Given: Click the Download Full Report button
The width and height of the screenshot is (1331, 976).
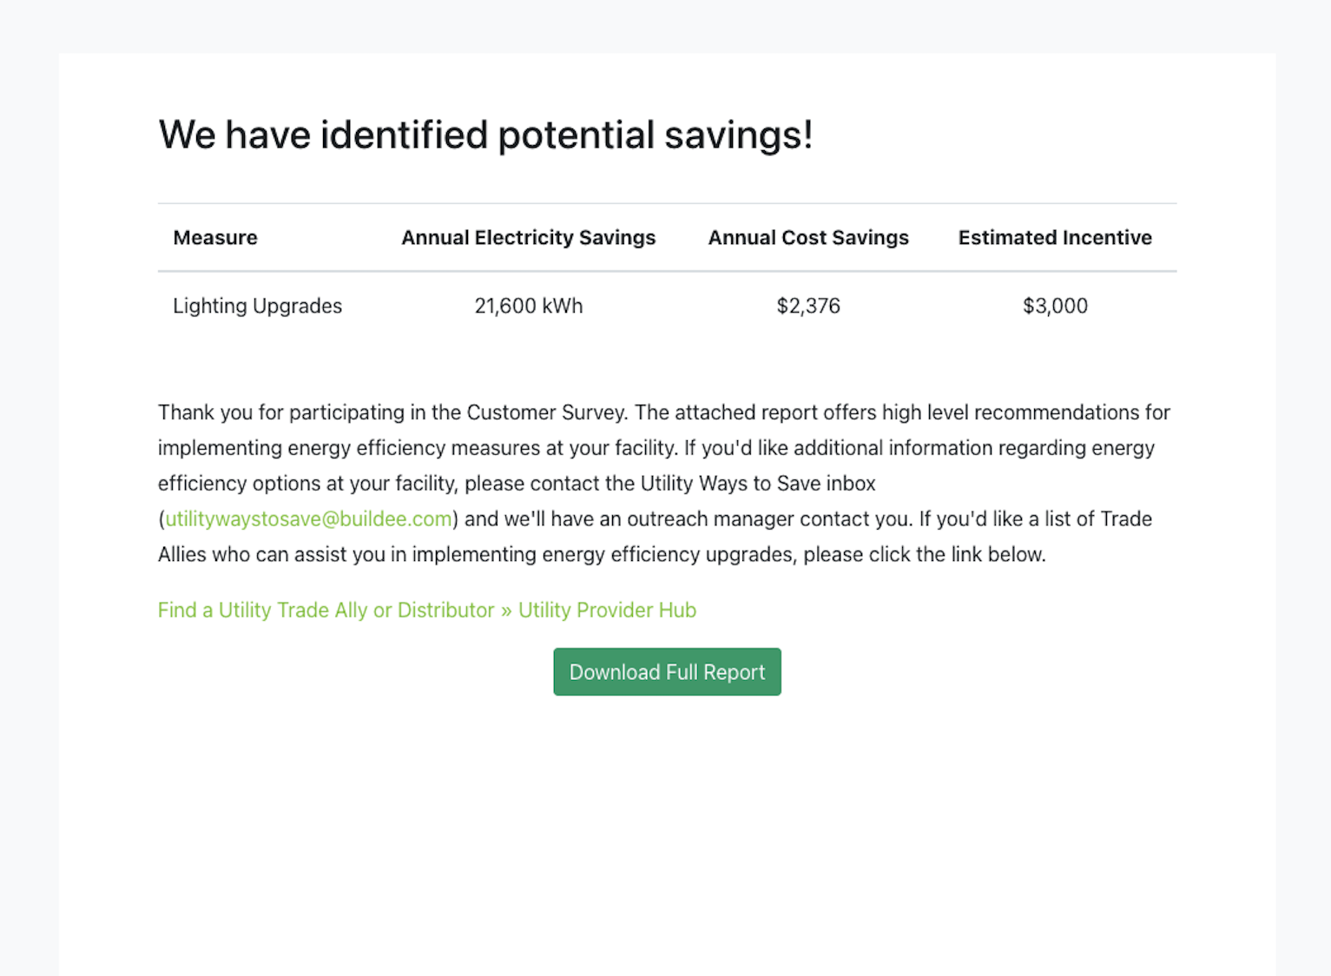Looking at the screenshot, I should 667,672.
